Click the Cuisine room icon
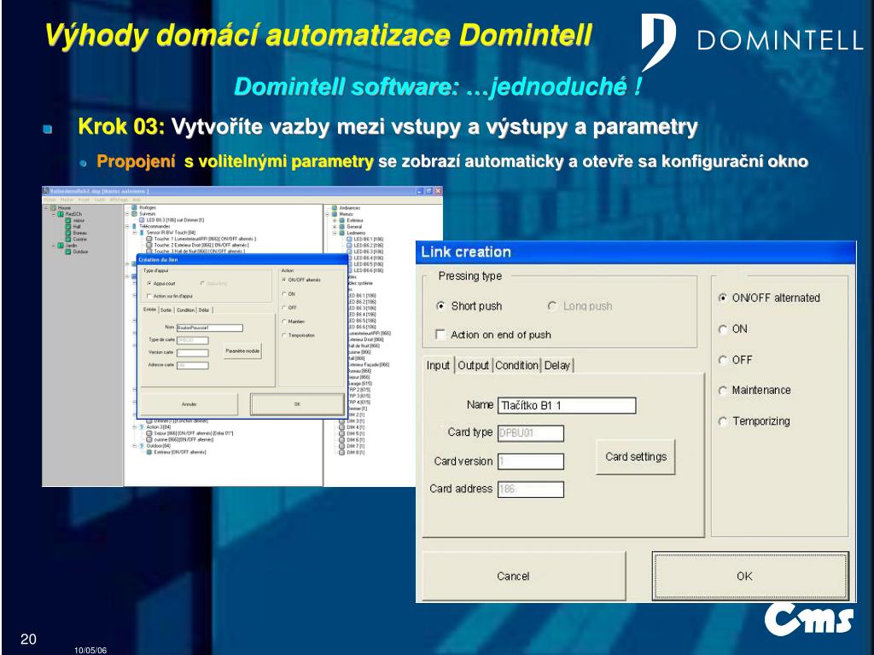The width and height of the screenshot is (874, 655). (68, 239)
